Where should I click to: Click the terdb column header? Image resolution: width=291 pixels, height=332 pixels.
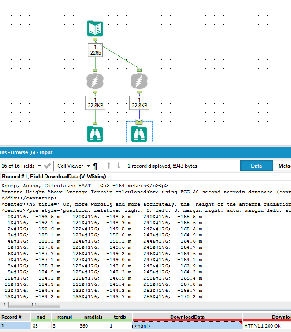(120, 317)
